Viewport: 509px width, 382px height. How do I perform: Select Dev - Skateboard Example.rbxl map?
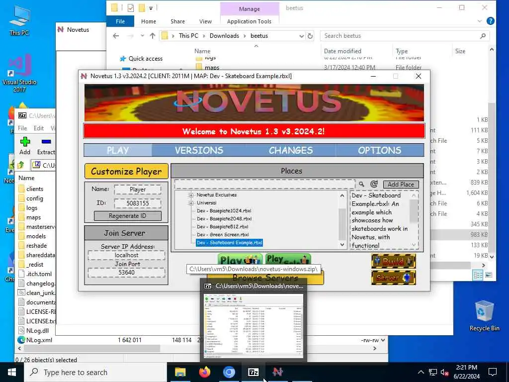tap(229, 243)
